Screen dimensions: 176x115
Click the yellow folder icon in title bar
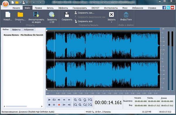click(17, 2)
